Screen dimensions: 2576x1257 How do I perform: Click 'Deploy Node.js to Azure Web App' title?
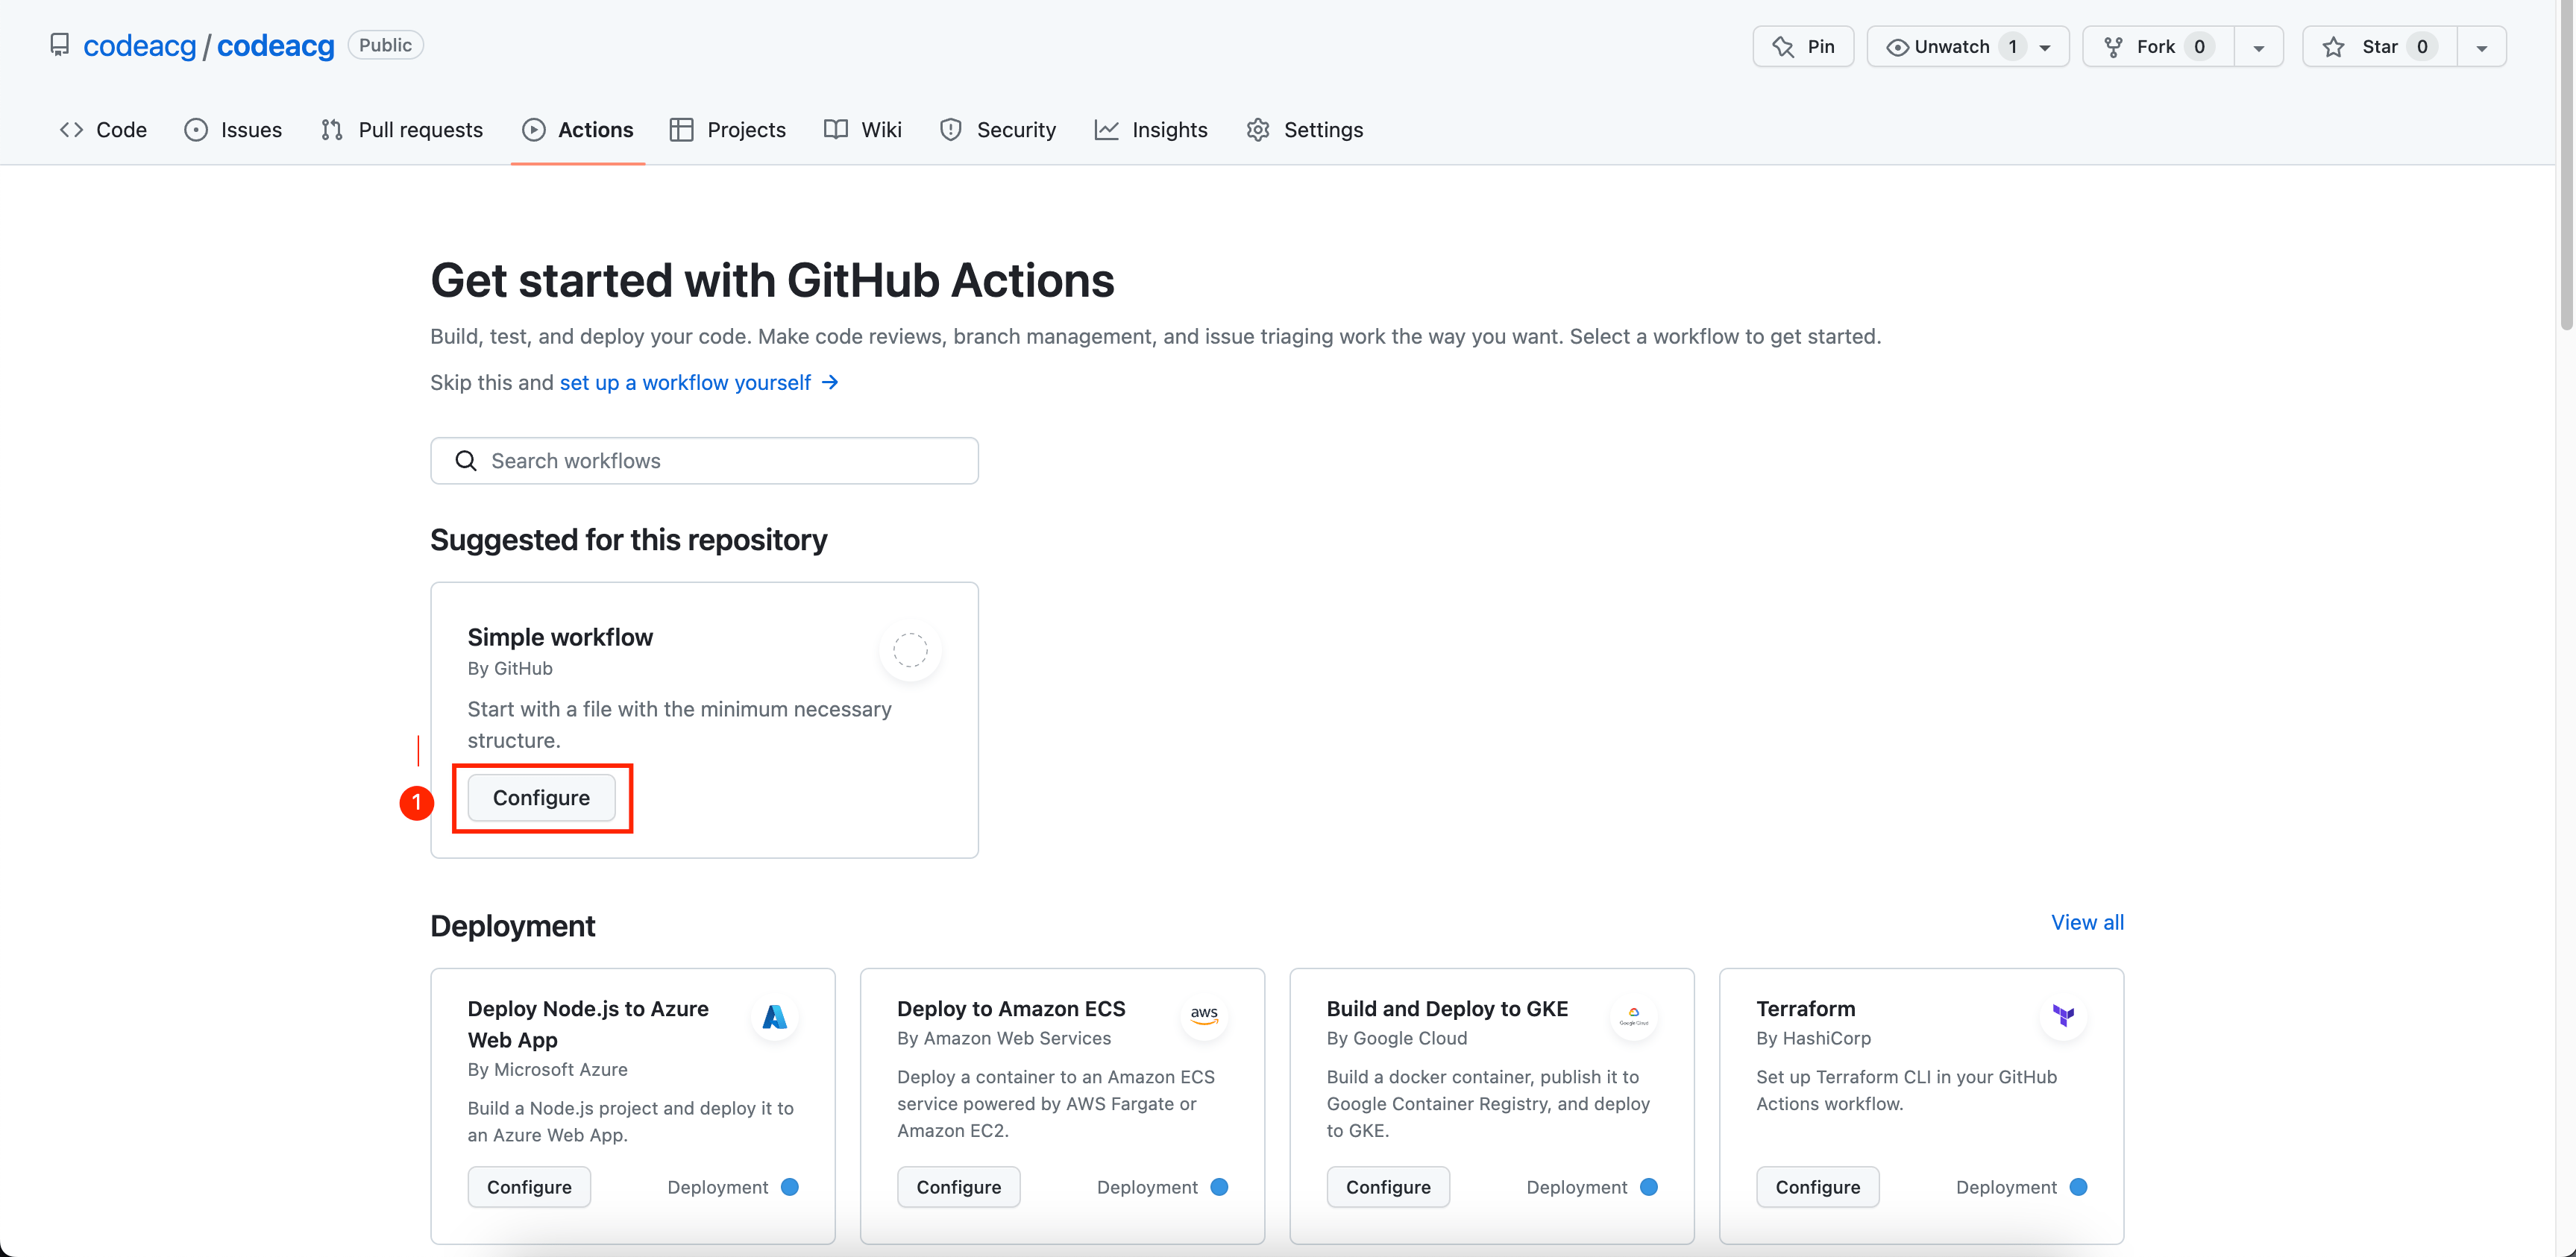point(588,1025)
